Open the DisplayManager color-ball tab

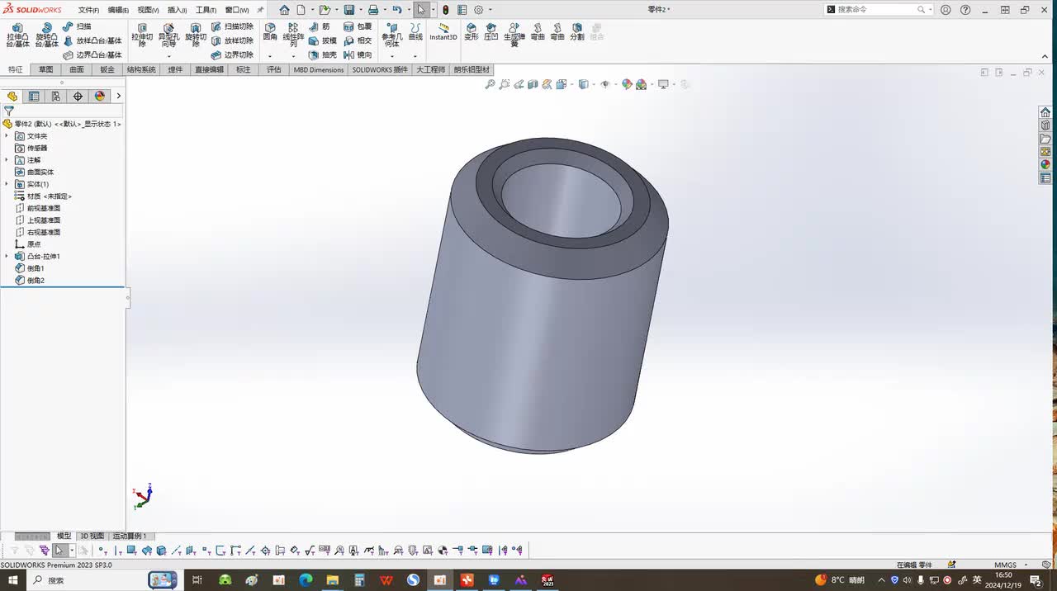click(x=100, y=97)
